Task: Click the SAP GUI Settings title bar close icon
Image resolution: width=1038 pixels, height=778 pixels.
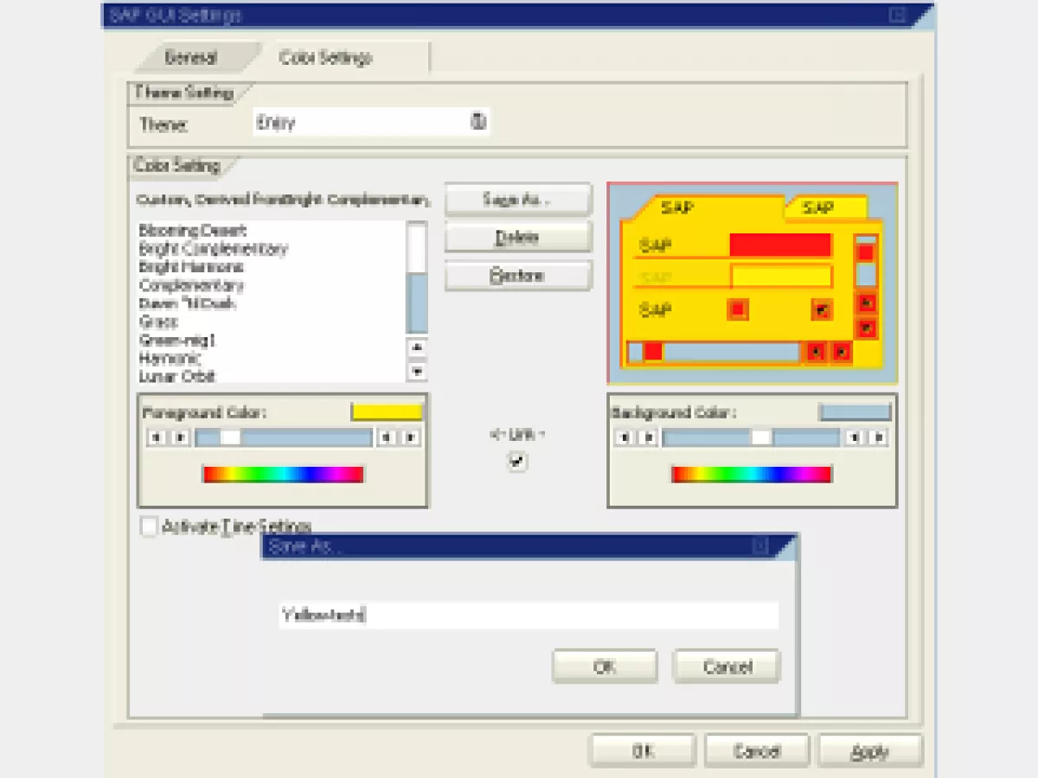Action: tap(897, 15)
